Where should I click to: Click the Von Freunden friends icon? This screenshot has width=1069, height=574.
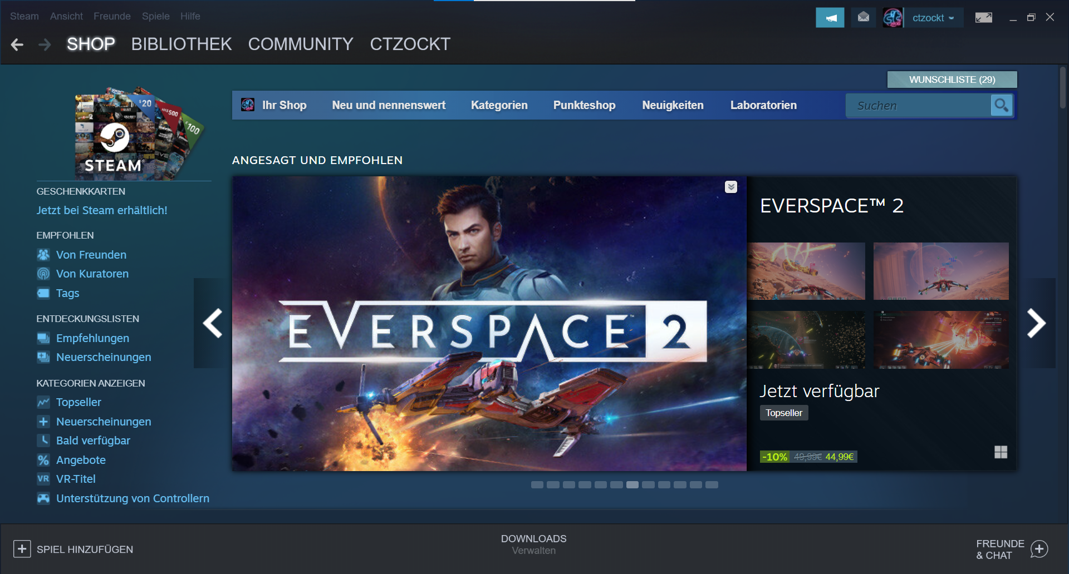point(43,255)
